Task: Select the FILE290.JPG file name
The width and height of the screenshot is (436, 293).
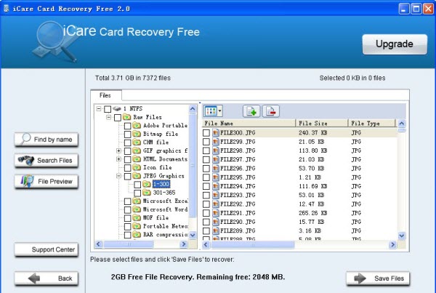Action: tap(238, 222)
